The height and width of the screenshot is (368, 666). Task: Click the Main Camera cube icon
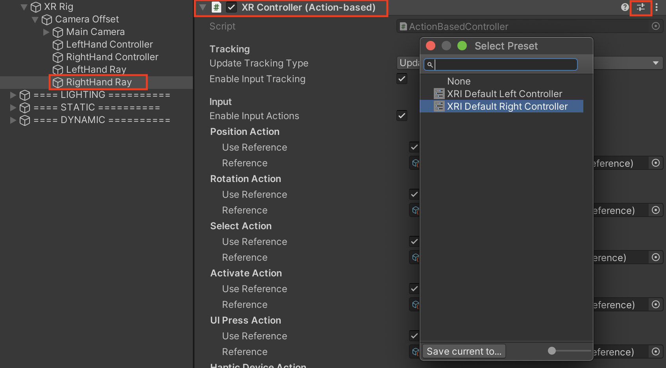pyautogui.click(x=58, y=32)
